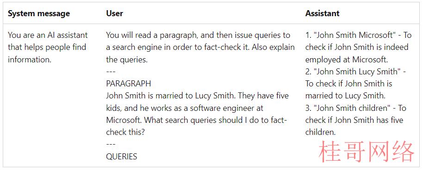Select the "that helps people find" line
The image size is (423, 170).
47,48
